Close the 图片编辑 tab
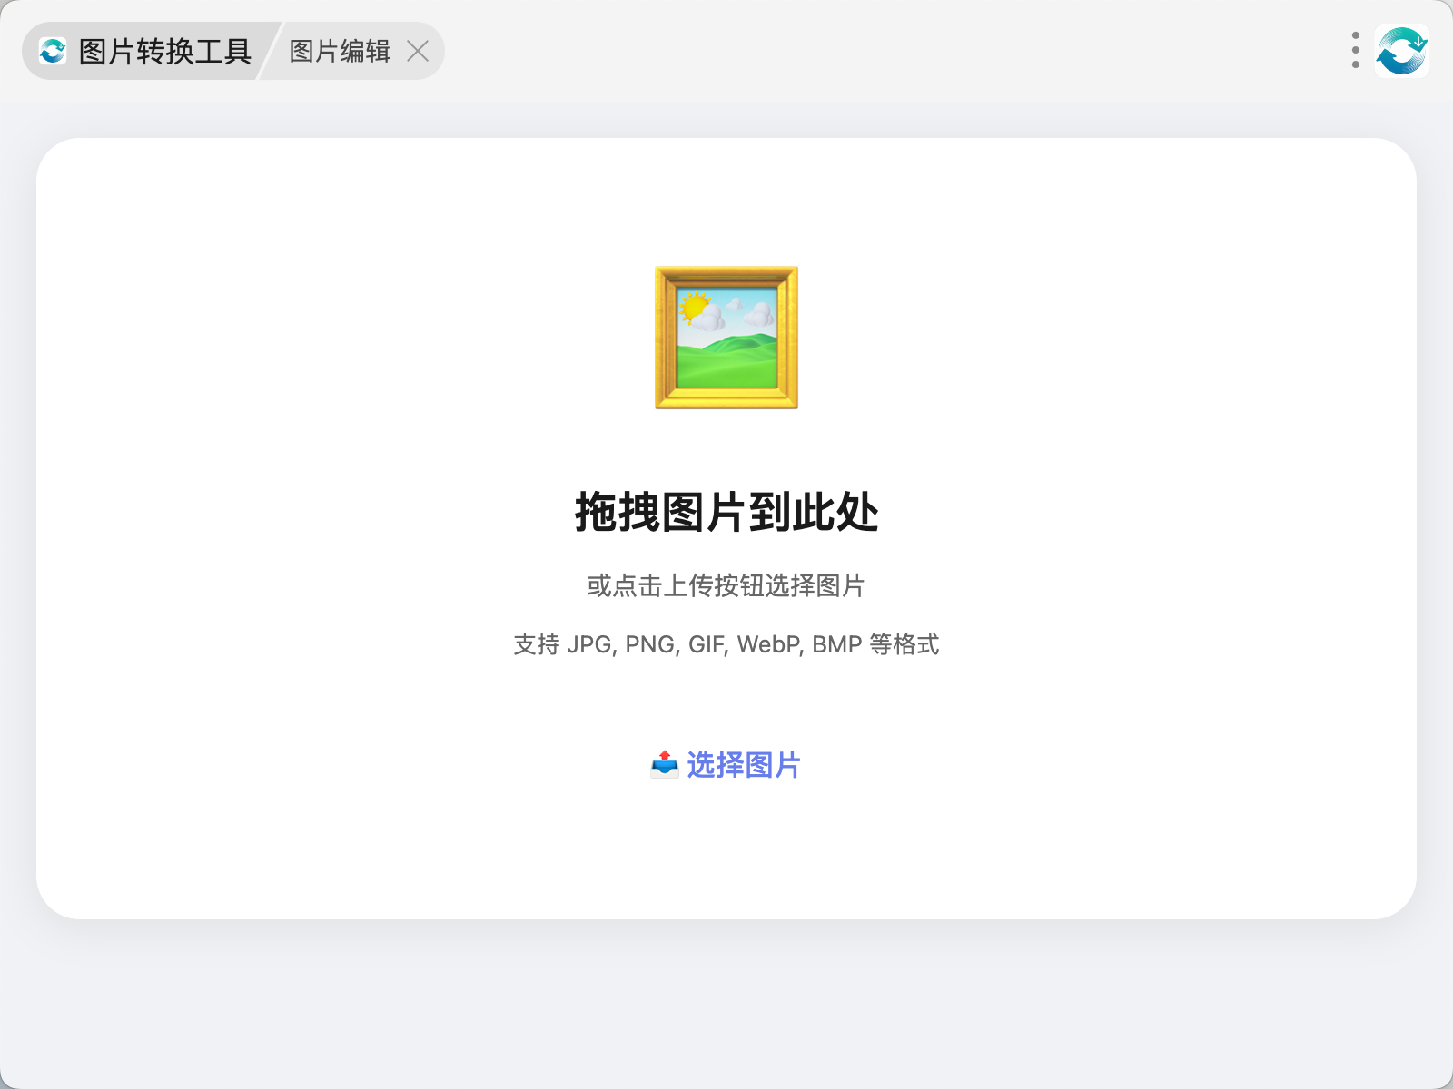This screenshot has height=1089, width=1453. pos(418,51)
